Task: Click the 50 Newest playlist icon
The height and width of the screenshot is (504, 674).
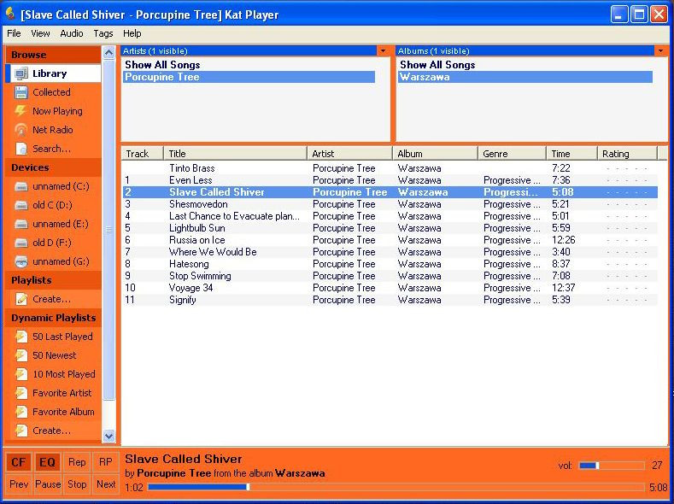Action: [21, 355]
